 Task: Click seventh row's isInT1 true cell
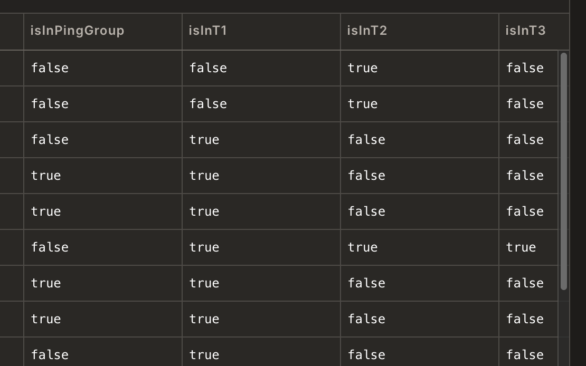(204, 283)
